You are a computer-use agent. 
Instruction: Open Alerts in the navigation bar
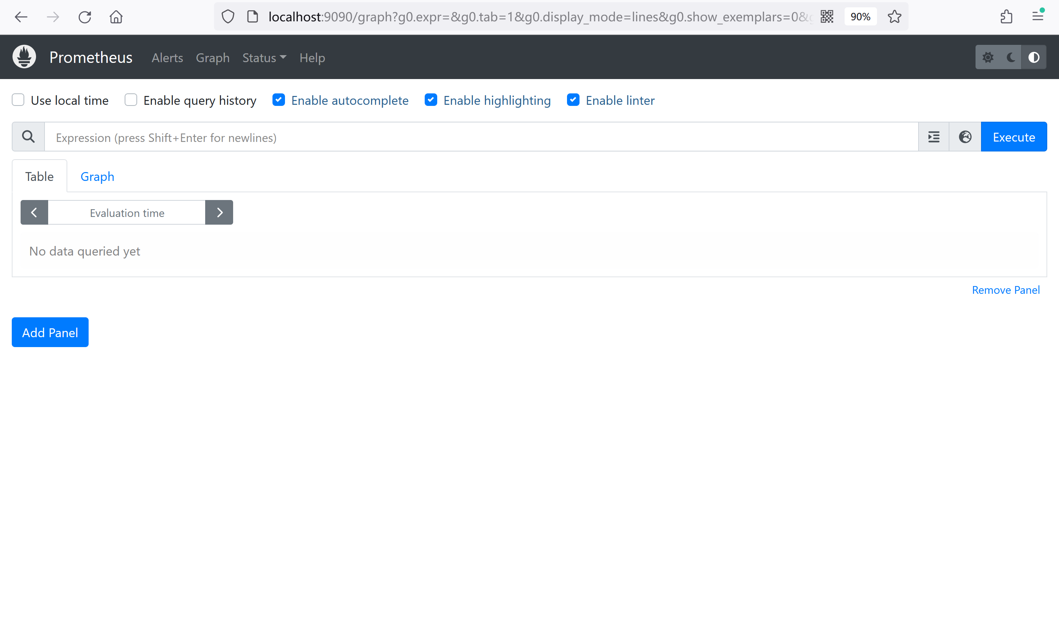point(167,58)
